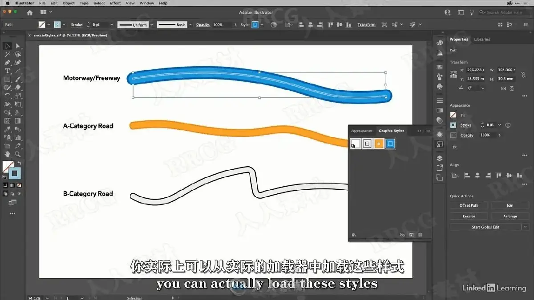Toggle Flip Horizontal in Transform section
Viewport: 534px width, 300px height.
point(503,88)
